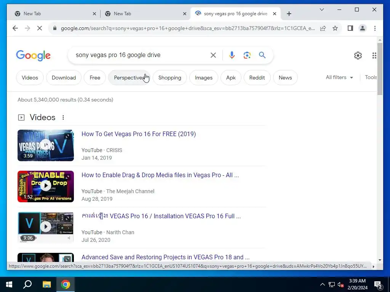
Task: Open How To Get Vegas Pro 16 link
Action: (x=139, y=134)
